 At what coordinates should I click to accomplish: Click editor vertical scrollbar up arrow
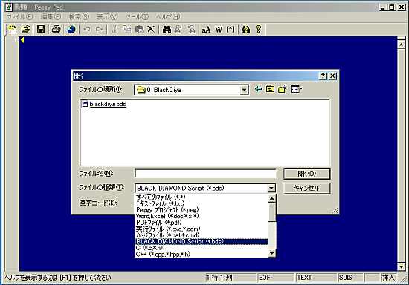[401, 45]
